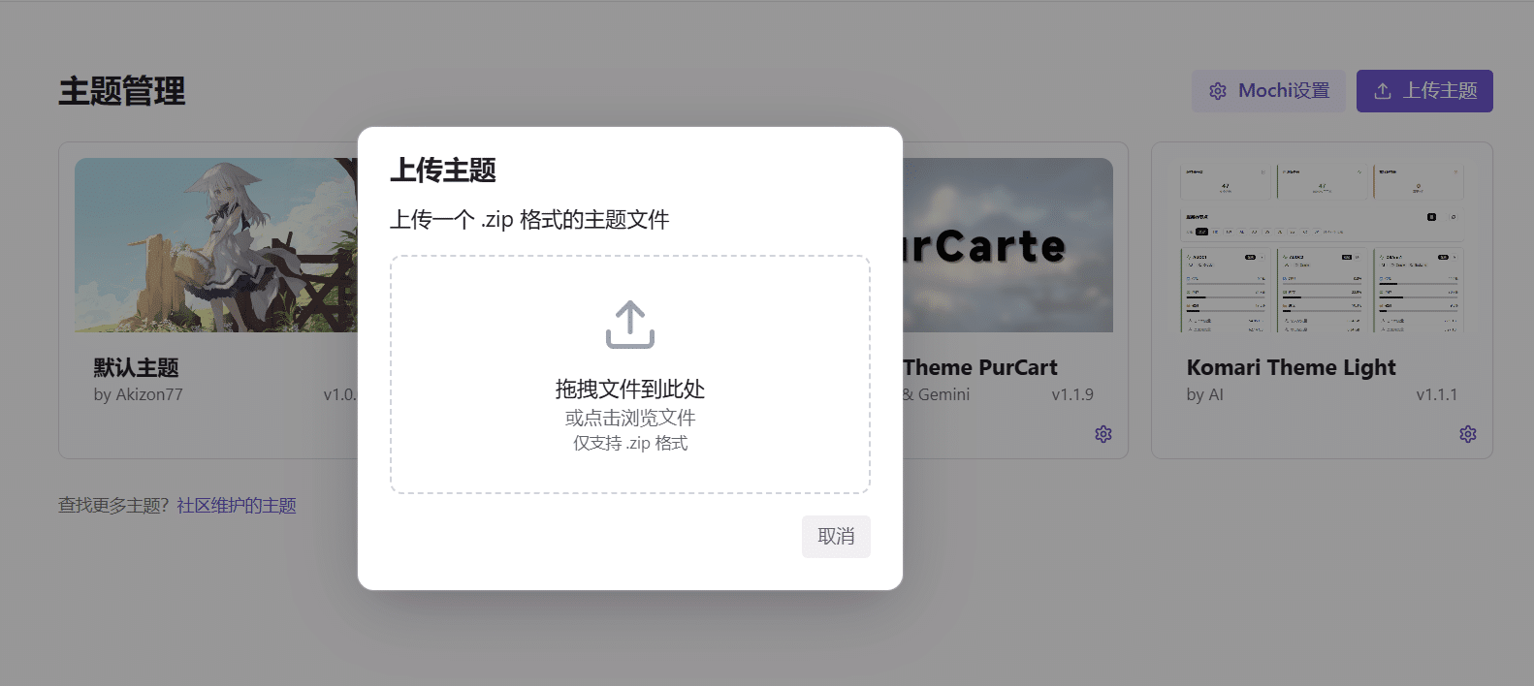Screen dimensions: 1534x686
Task: Click the 主题管理 page heading
Action: tap(122, 91)
